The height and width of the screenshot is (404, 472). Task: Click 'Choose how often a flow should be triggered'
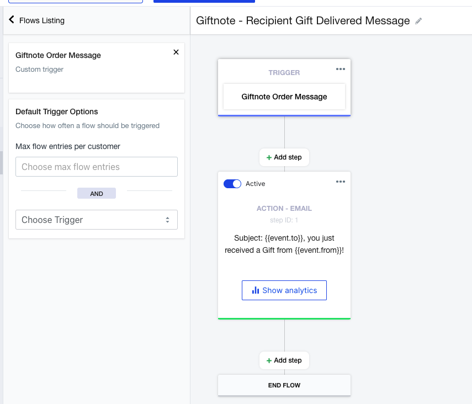point(88,125)
